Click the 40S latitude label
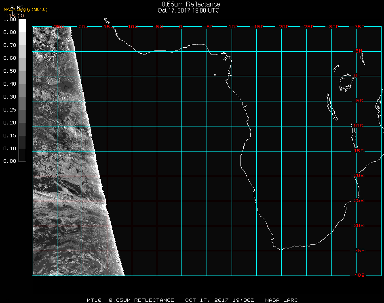 click(359, 275)
